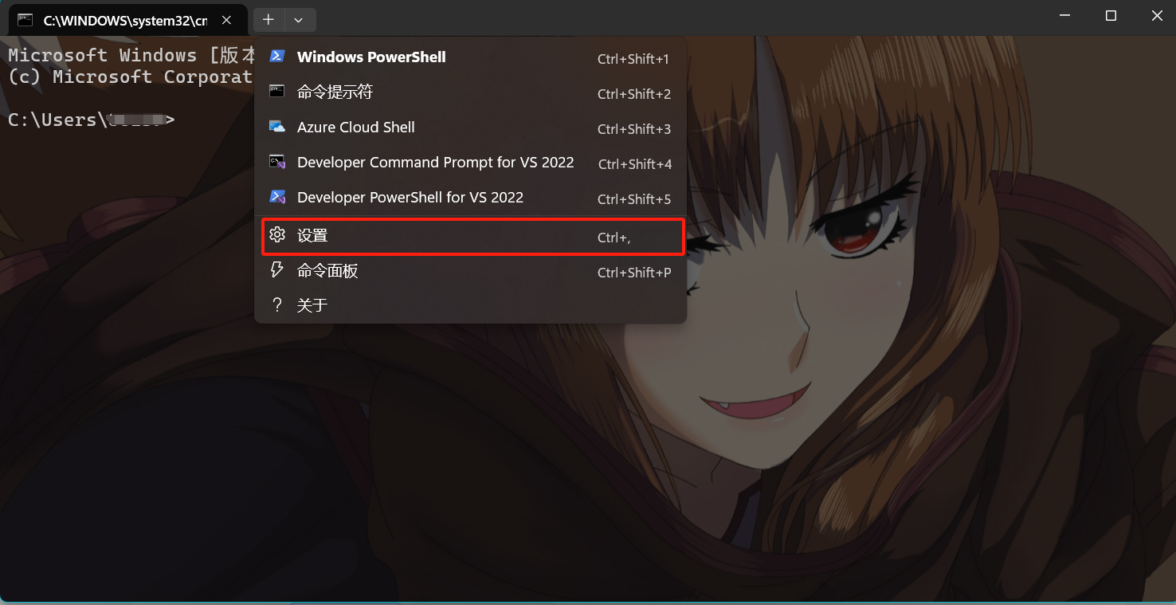This screenshot has width=1176, height=605.
Task: Click the (c) Microsoft Corporation line
Action: pos(130,77)
